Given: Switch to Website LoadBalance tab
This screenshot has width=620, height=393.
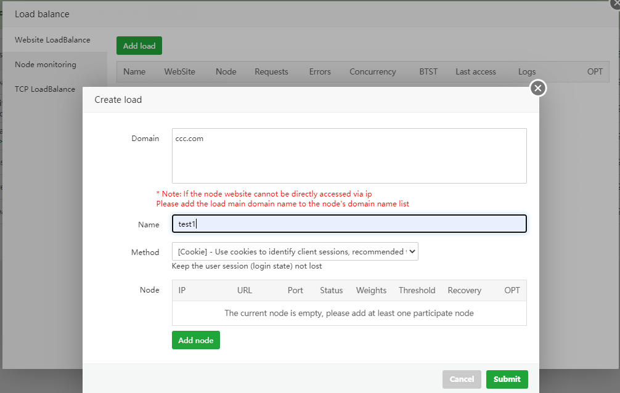Looking at the screenshot, I should [x=52, y=40].
